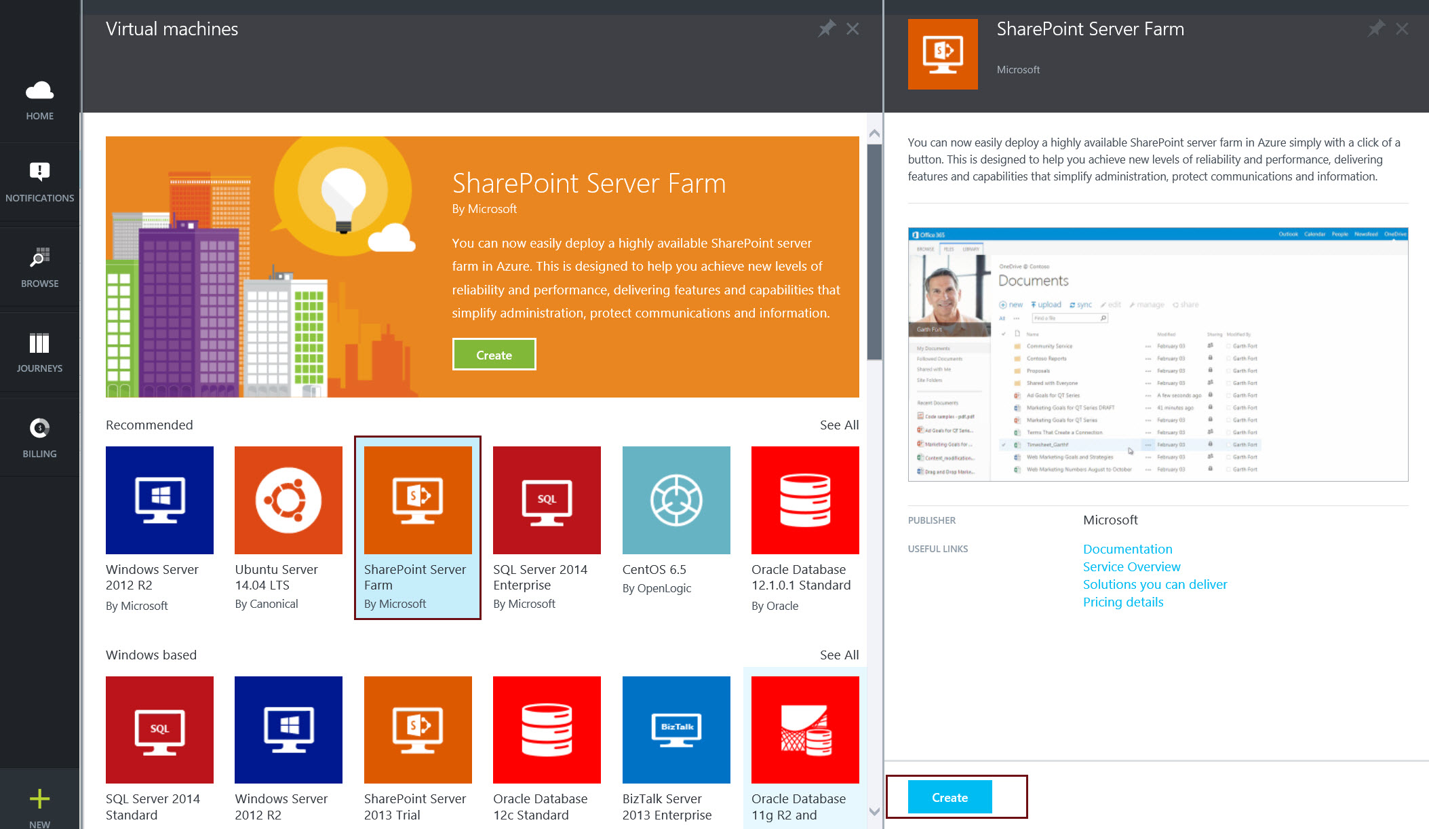
Task: Select Oracle Database 12.1.0.1 Standard tile
Action: [x=805, y=529]
